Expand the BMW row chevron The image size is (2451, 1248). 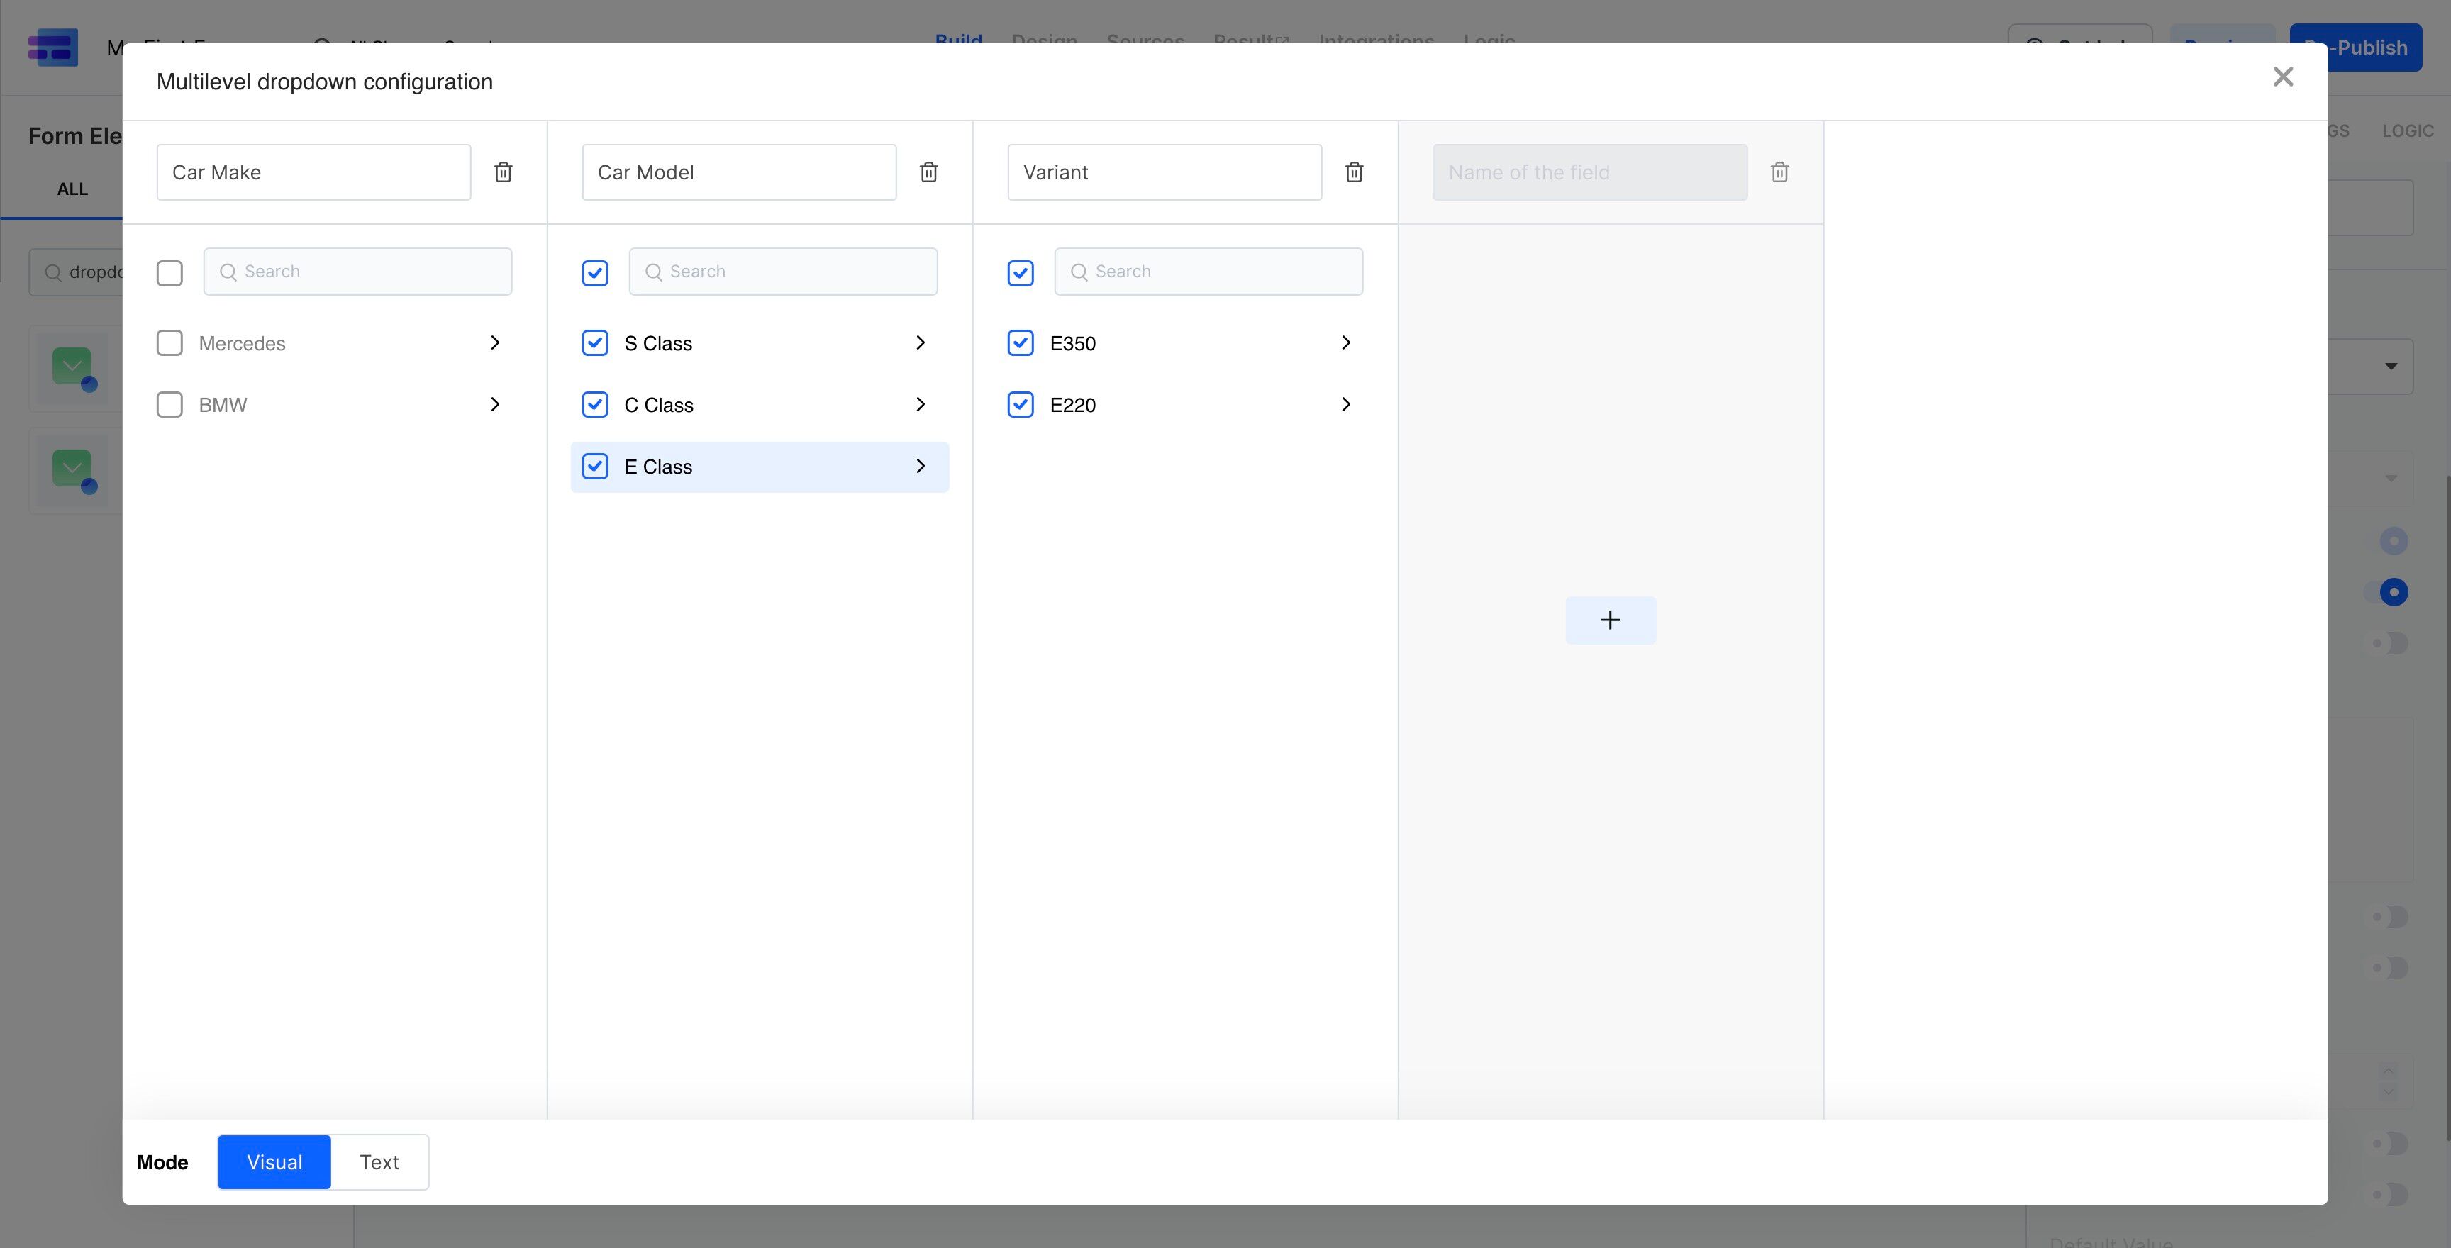click(x=494, y=404)
